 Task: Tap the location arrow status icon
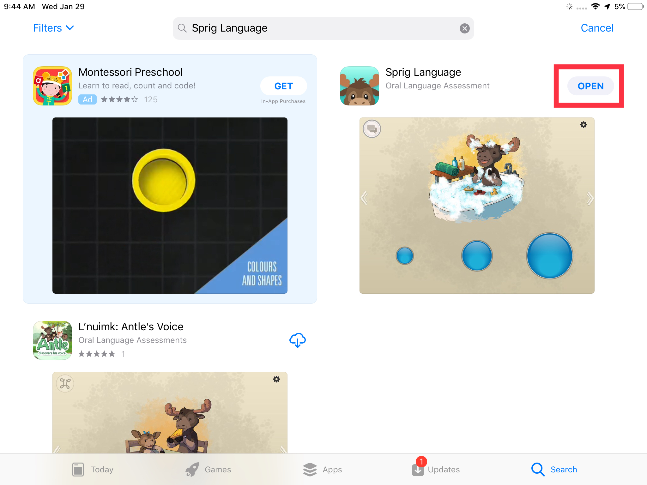coord(607,7)
